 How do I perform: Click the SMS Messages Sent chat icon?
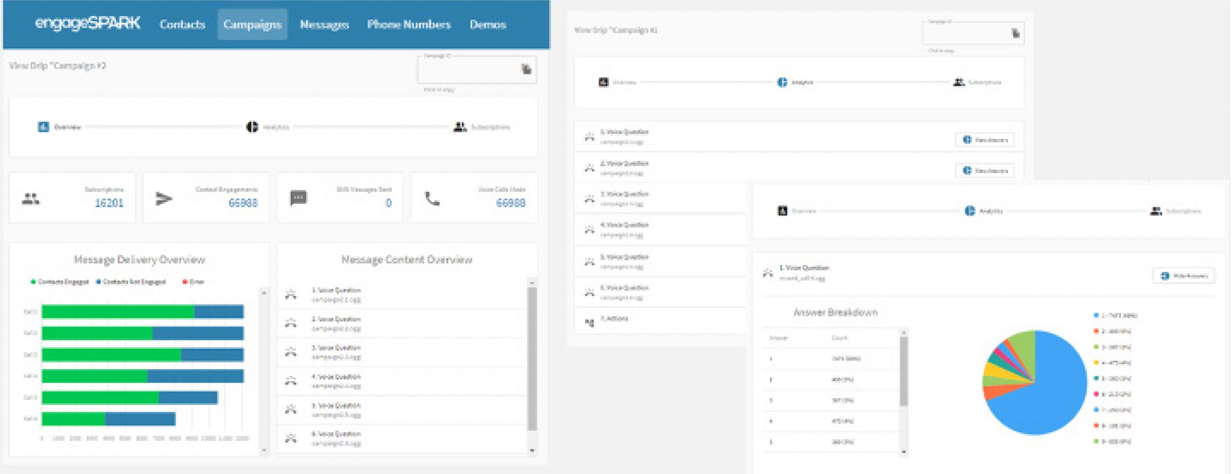[298, 198]
